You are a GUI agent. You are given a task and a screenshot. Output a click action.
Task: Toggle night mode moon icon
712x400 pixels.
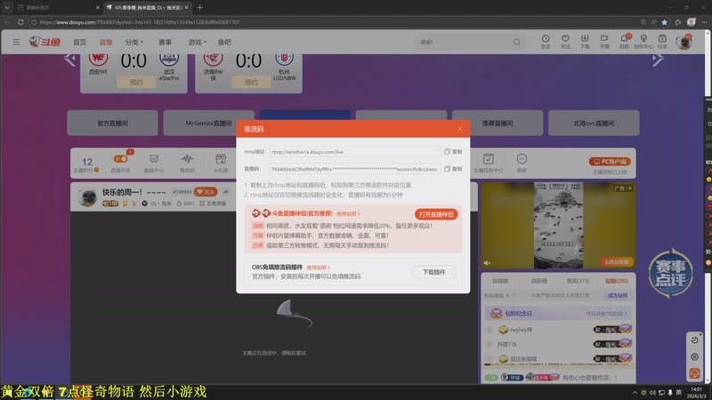(694, 340)
